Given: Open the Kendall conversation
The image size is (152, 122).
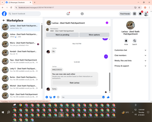Looking at the screenshot, I should pyautogui.click(x=21, y=53).
